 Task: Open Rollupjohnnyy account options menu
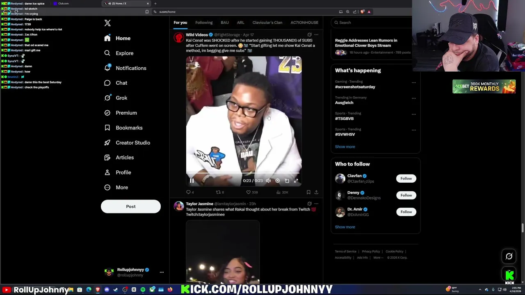(162, 272)
